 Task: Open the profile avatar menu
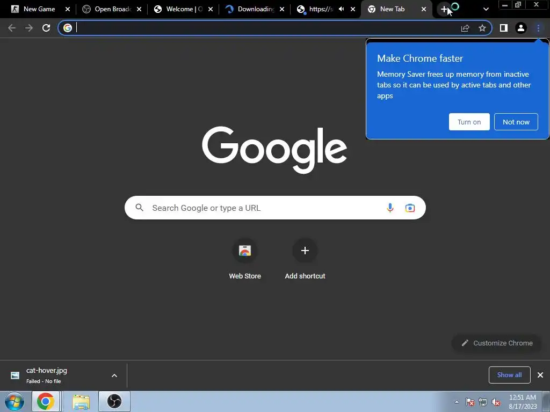tap(521, 28)
